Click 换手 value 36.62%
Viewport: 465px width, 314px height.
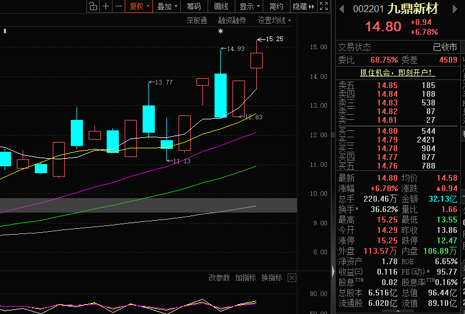pyautogui.click(x=384, y=210)
